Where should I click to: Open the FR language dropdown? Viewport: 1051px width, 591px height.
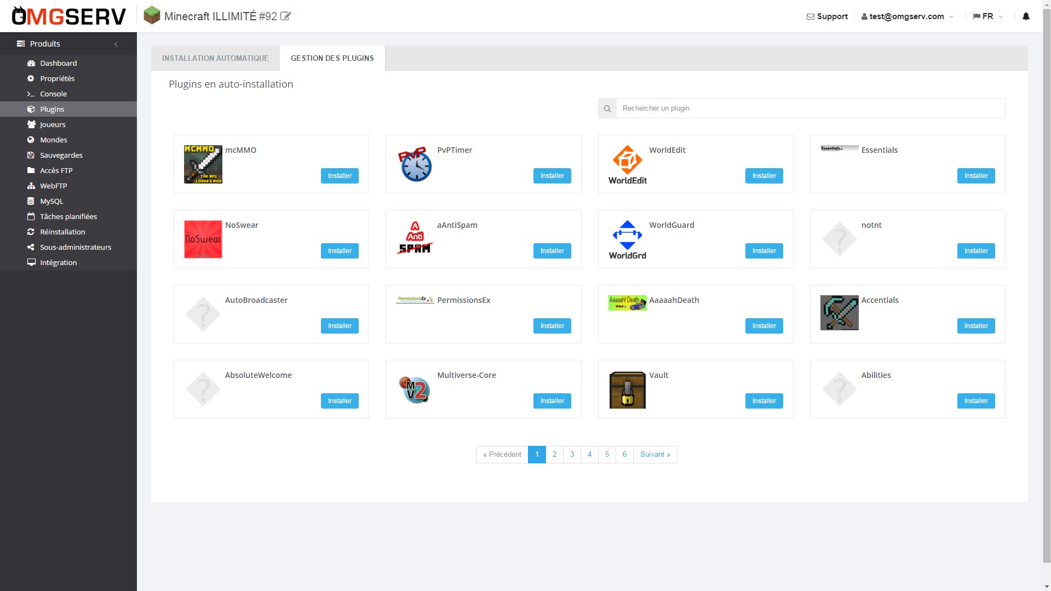click(987, 16)
